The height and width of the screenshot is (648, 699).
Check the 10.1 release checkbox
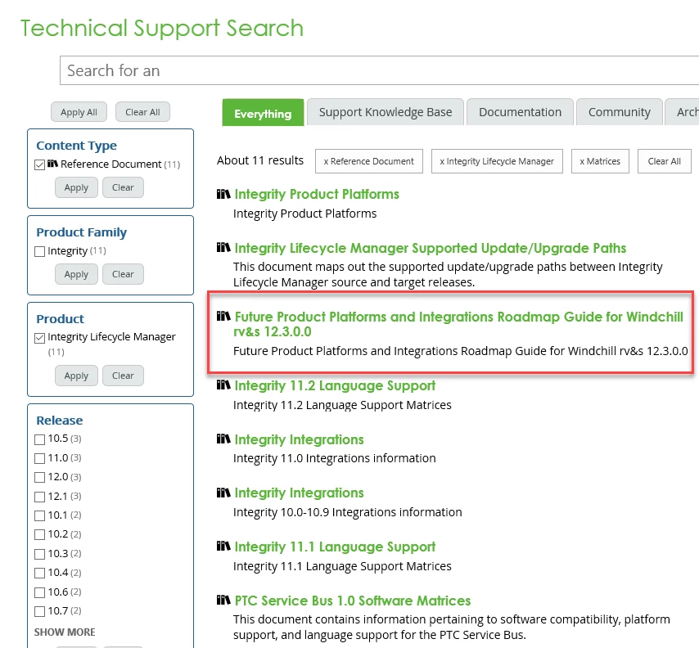pos(39,516)
